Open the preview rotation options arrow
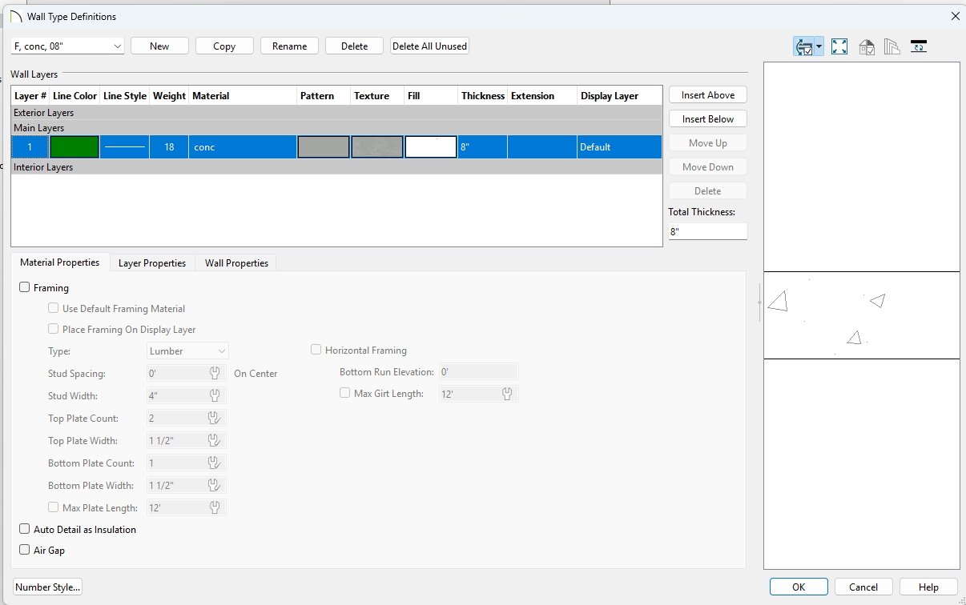The image size is (966, 605). click(x=819, y=46)
